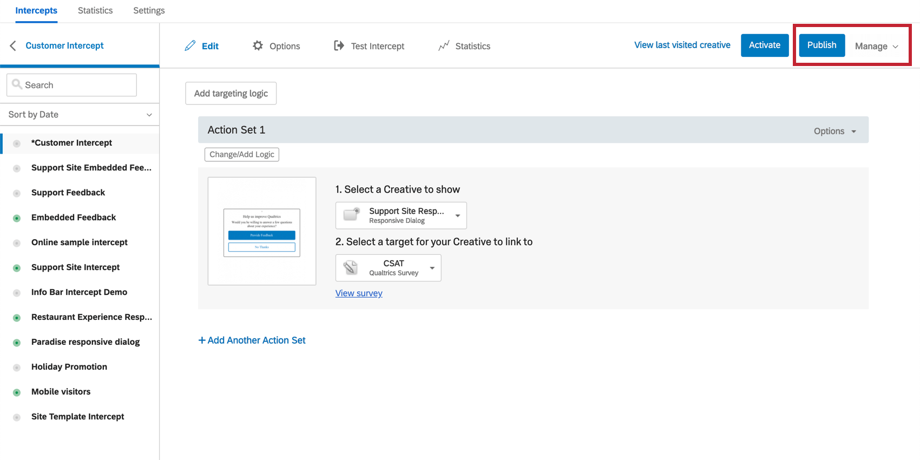Click the creative preview thumbnail
The height and width of the screenshot is (460, 920).
[262, 231]
